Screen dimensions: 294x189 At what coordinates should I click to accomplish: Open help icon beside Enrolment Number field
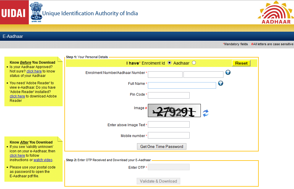228,72
